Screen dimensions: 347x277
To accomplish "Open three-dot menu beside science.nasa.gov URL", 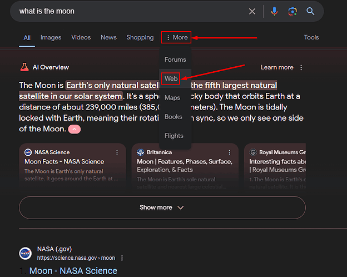I will coord(122,258).
